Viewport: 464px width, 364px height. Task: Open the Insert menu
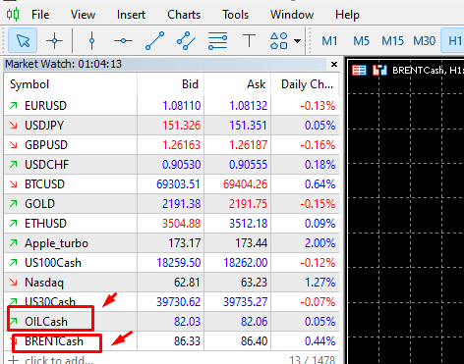pyautogui.click(x=131, y=15)
